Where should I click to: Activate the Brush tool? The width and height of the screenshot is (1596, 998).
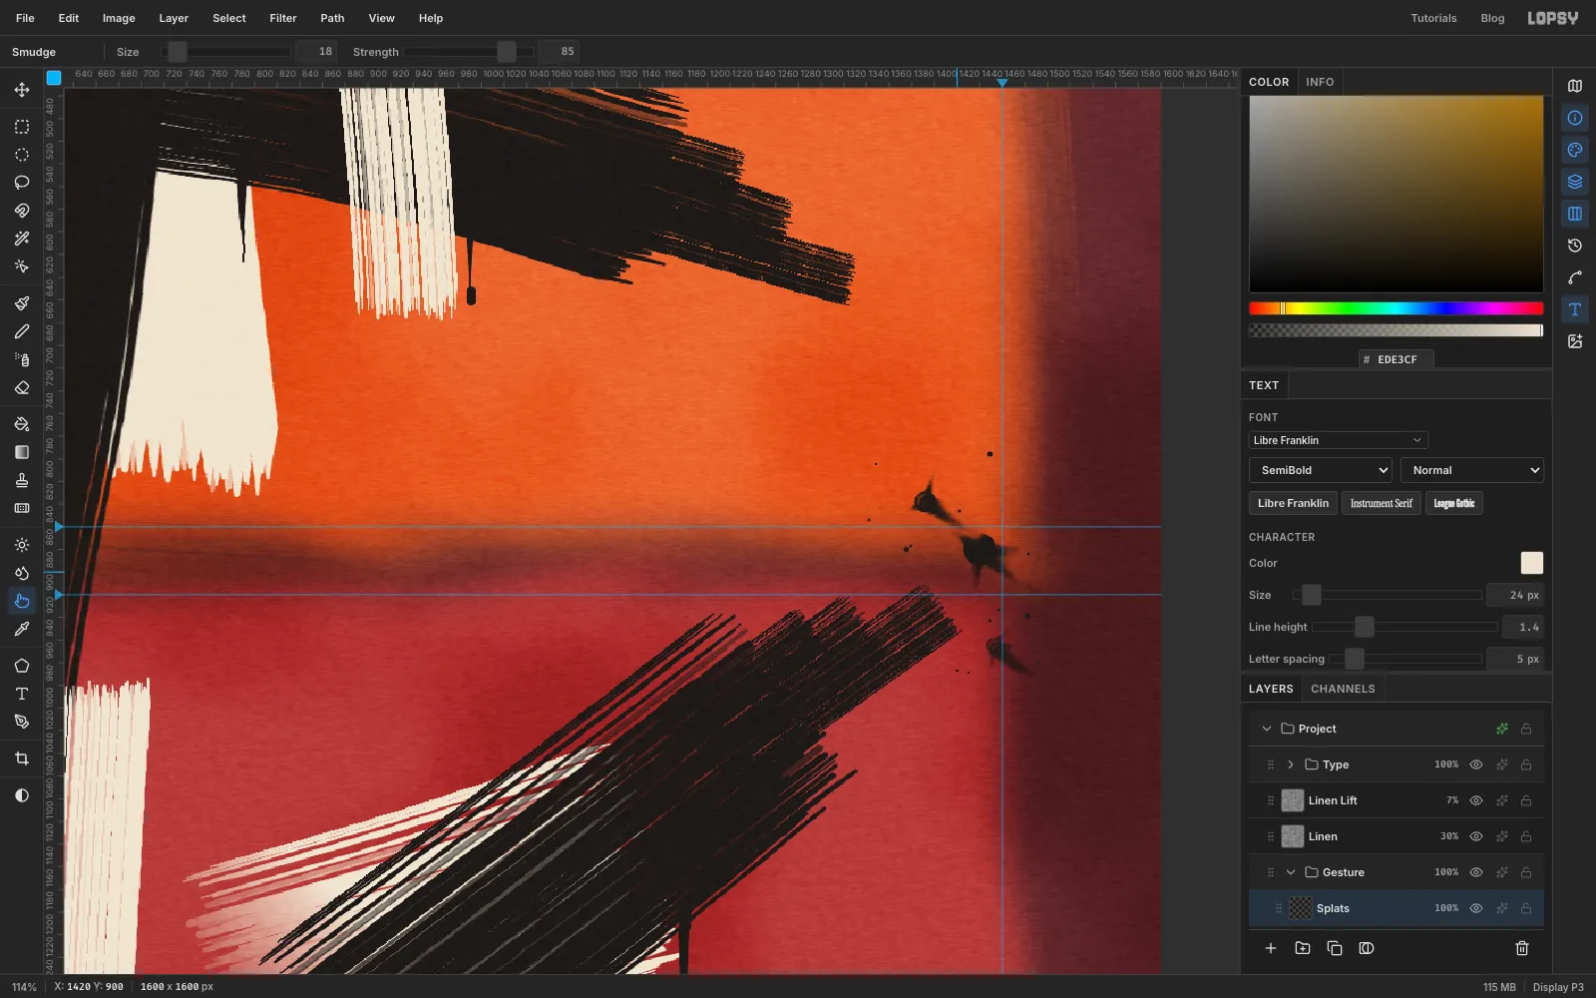click(22, 303)
